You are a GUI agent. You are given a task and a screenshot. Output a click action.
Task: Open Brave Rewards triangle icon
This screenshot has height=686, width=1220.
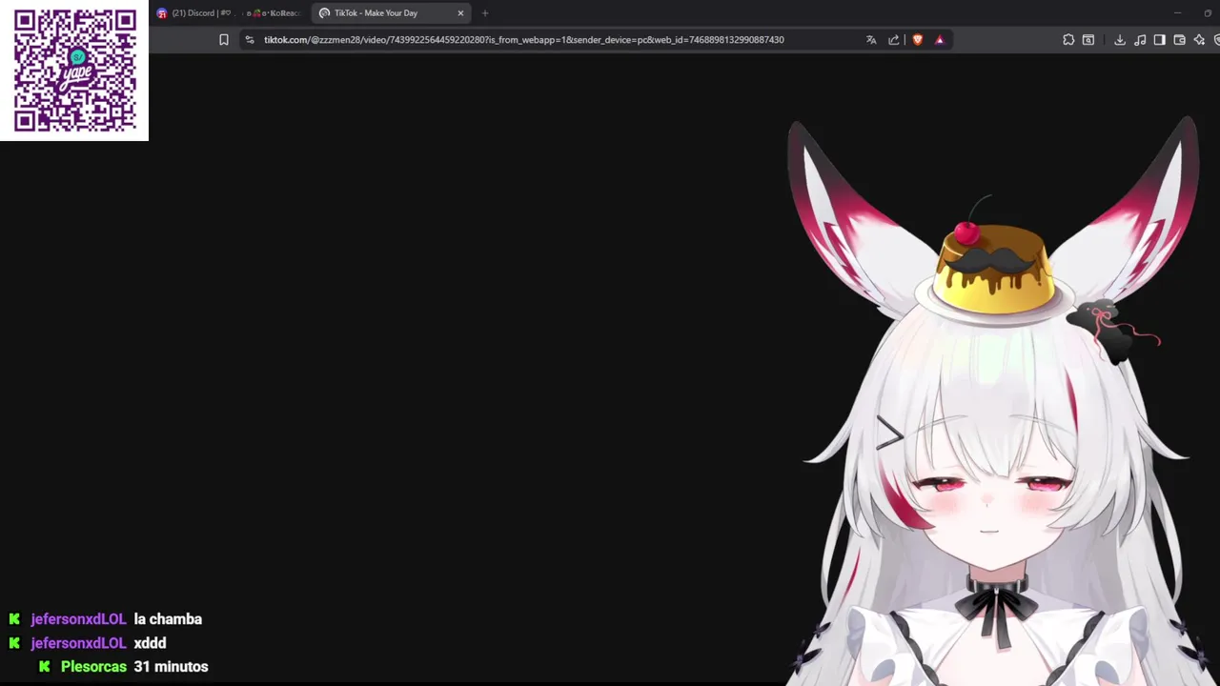pos(940,40)
